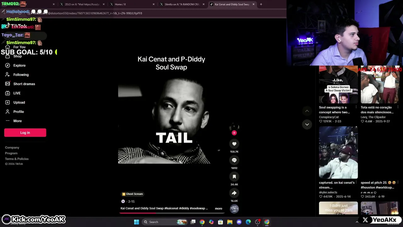The image size is (403, 227).
Task: Show hidden system tray icons
Action: 357,222
